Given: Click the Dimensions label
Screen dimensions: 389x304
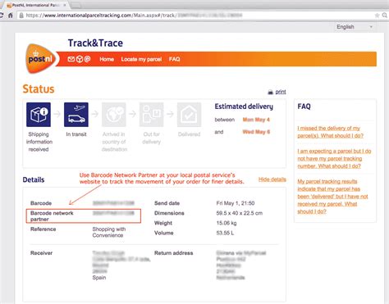Looking at the screenshot, I should (x=169, y=213).
